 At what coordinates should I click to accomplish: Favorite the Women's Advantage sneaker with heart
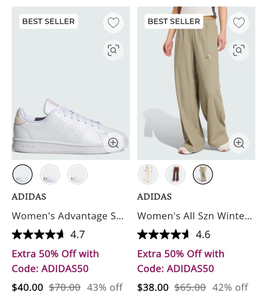coord(113,23)
